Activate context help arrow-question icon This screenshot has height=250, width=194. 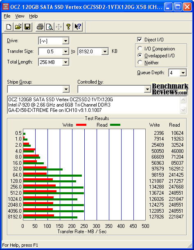coord(78,27)
